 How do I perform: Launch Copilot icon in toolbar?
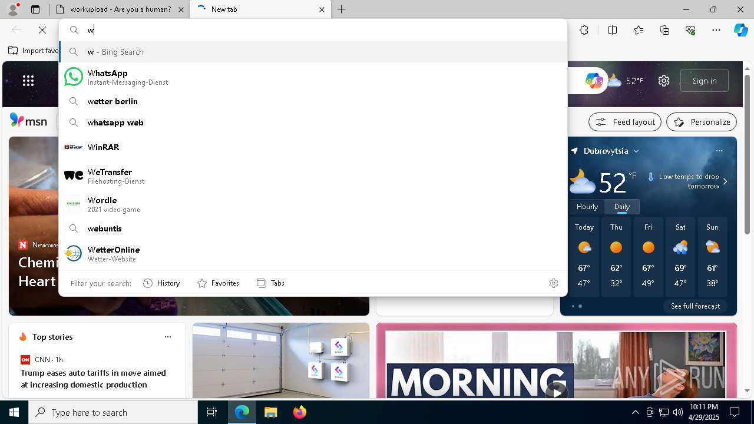[x=740, y=30]
